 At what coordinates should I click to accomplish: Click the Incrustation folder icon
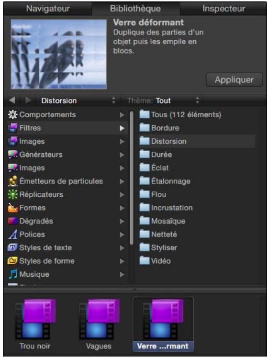(144, 208)
